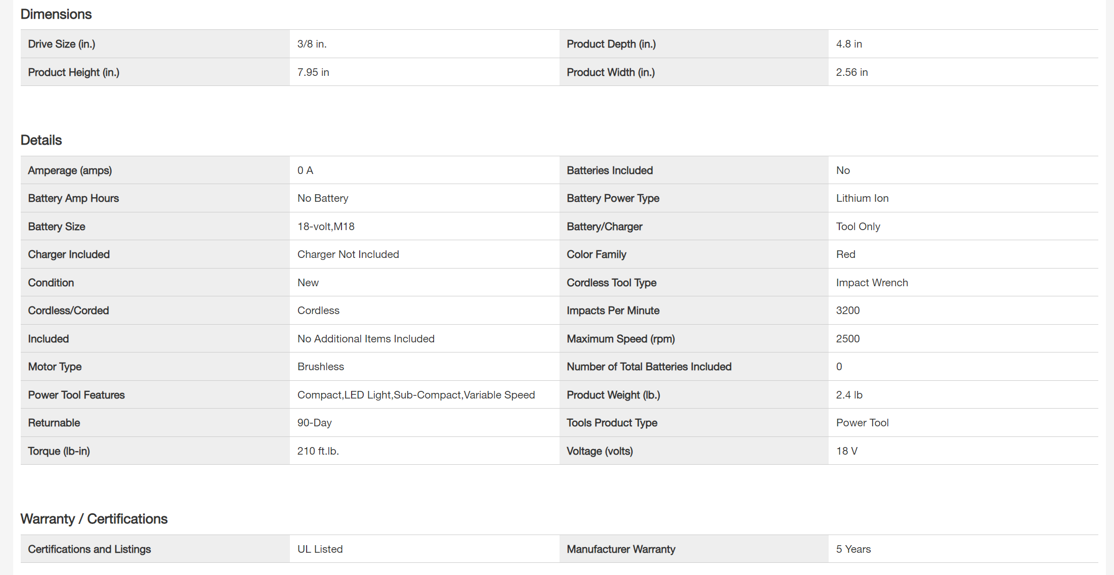1114x575 pixels.
Task: Click the Power Tool Features label
Action: pyautogui.click(x=76, y=395)
